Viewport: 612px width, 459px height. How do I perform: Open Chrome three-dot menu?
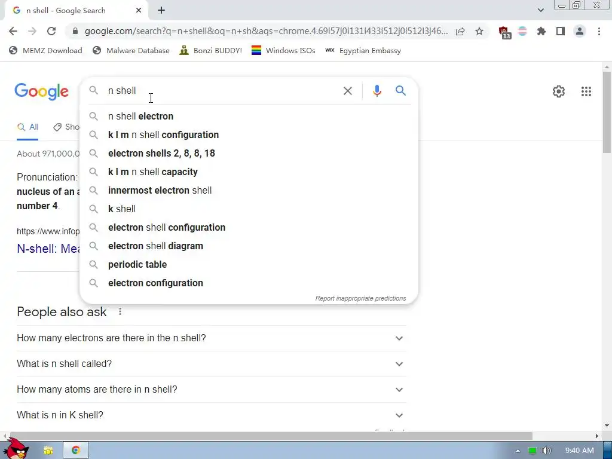pos(599,31)
